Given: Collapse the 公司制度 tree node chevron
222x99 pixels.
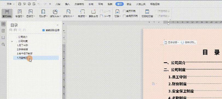Looking at the screenshot, I should [x=12, y=41].
